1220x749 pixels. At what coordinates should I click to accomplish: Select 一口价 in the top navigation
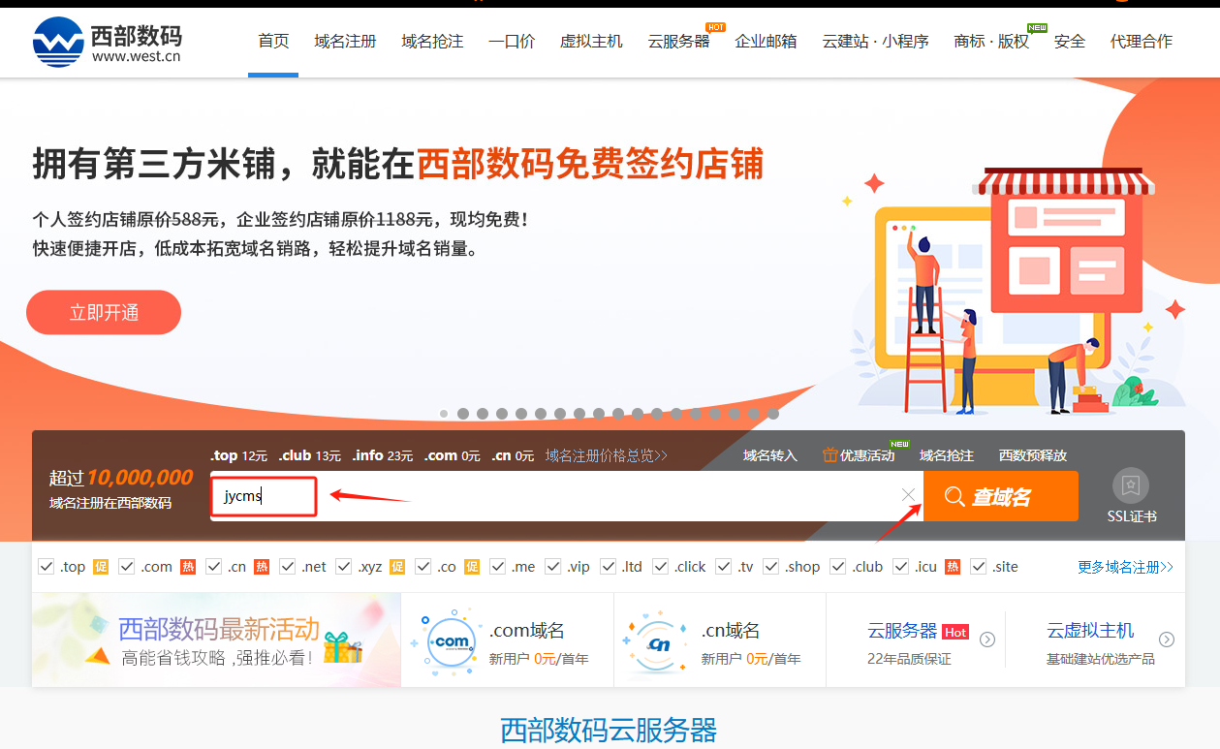pos(512,42)
